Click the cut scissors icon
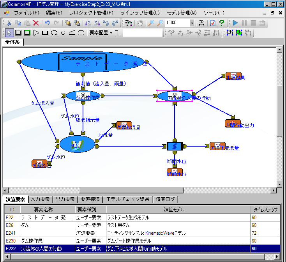 point(9,23)
